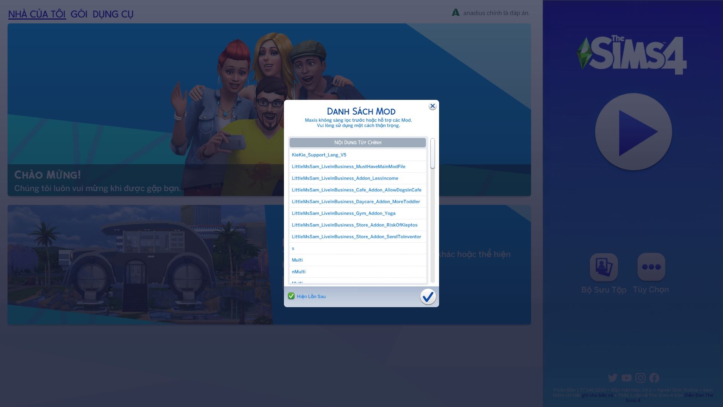Open the Instagram social icon
The height and width of the screenshot is (407, 723).
click(640, 378)
